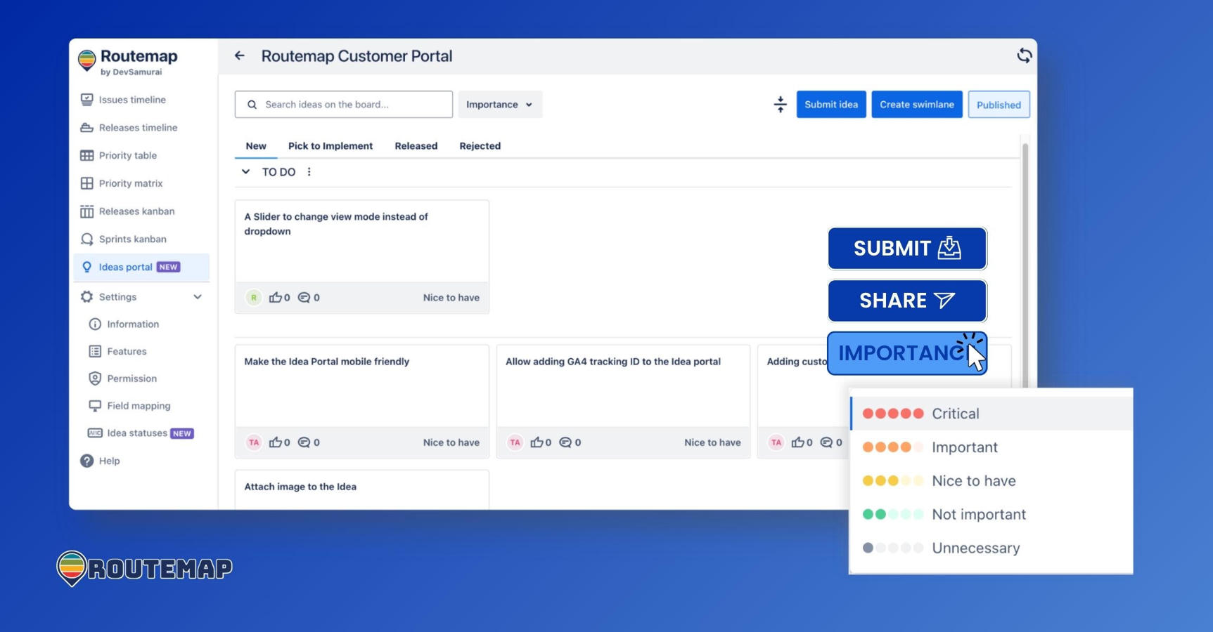
Task: Click 'Nice to have' on the GA4 tracking card
Action: pos(712,442)
